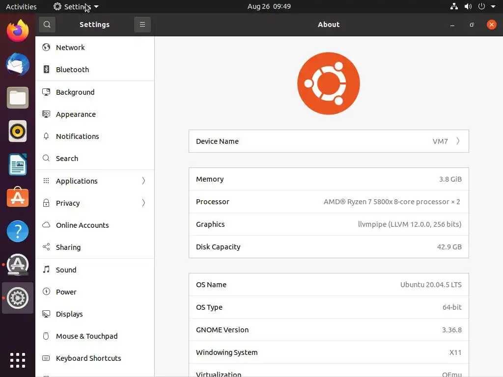The height and width of the screenshot is (377, 503).
Task: Expand the Applications submenu chevron
Action: 143,181
